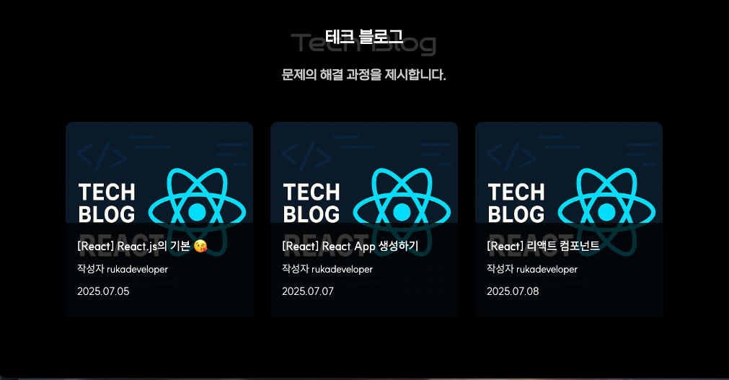Select the date 2025.07.07
The image size is (729, 380).
[x=308, y=291]
